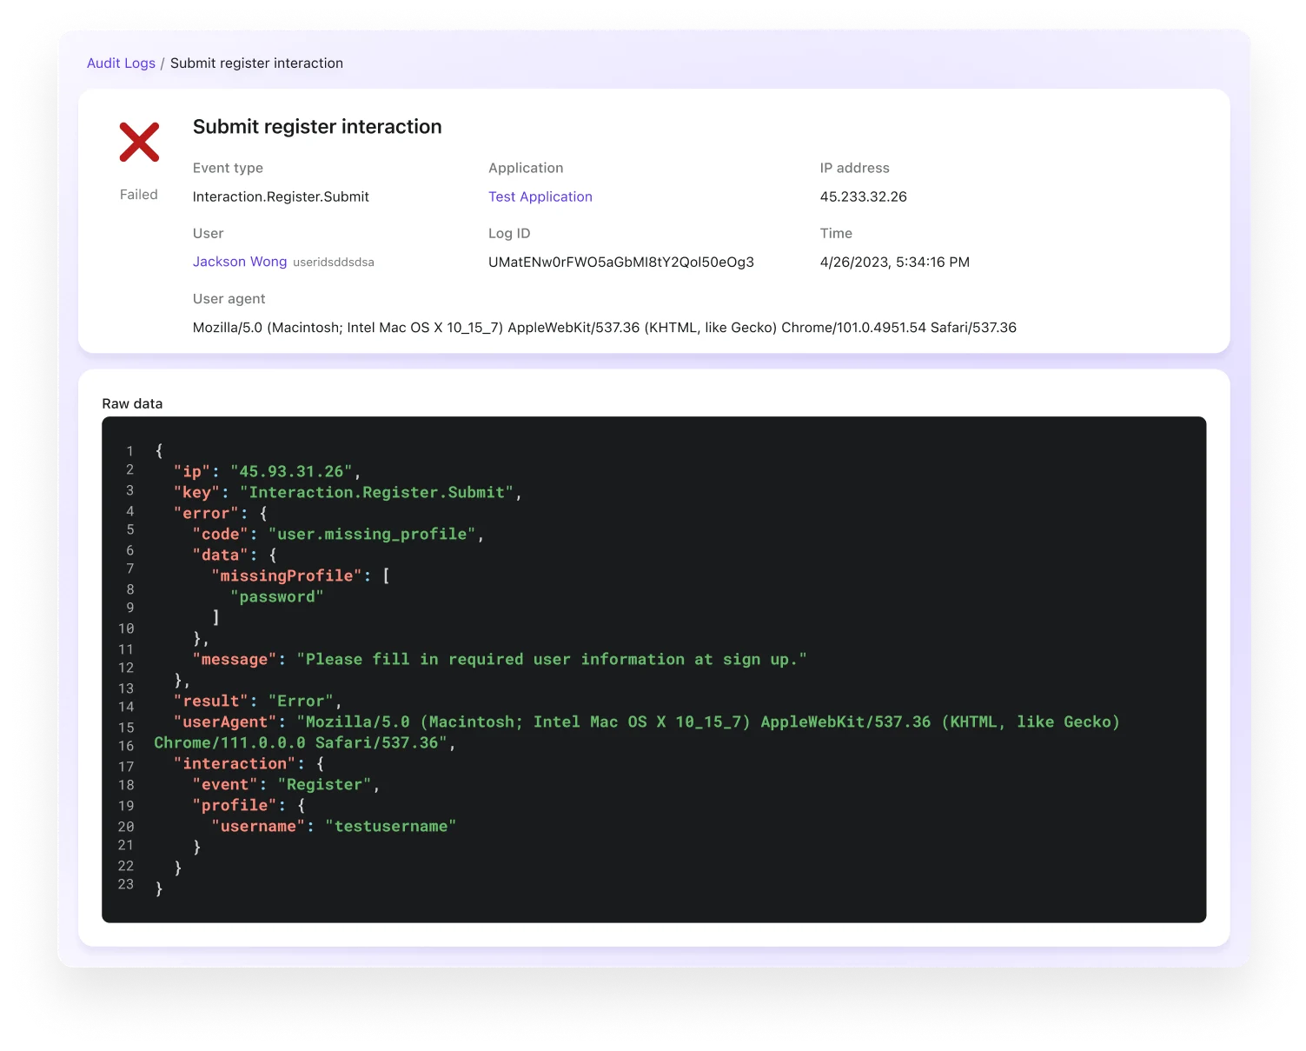
Task: Click the user ID 'useridsddsdsa' text
Action: 334,263
